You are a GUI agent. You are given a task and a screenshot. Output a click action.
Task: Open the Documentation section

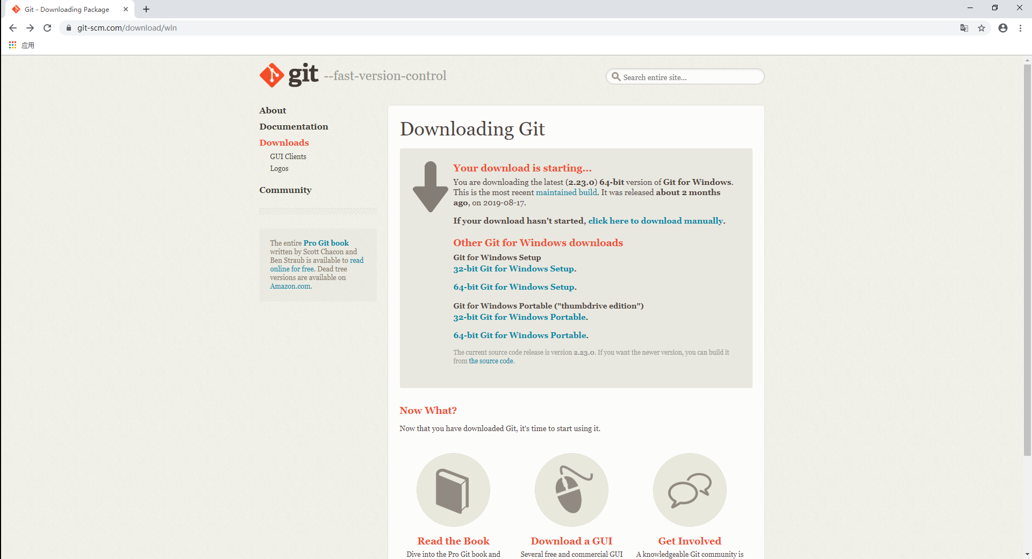coord(293,126)
